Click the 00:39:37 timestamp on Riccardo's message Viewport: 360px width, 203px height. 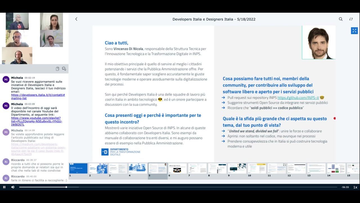click(x=31, y=160)
